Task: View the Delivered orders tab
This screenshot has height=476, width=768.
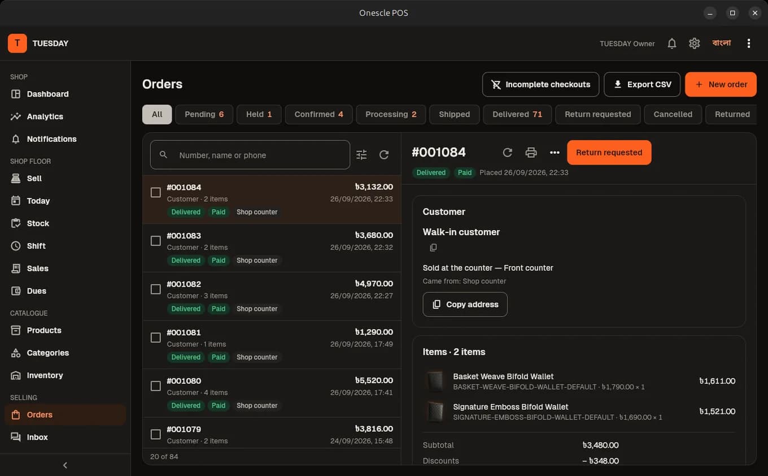Action: (x=517, y=114)
